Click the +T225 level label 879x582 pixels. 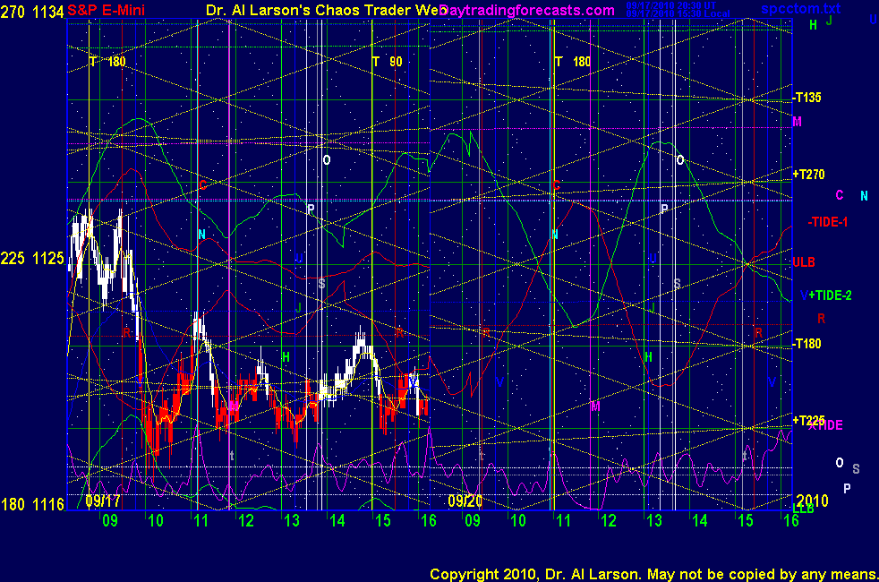(808, 419)
